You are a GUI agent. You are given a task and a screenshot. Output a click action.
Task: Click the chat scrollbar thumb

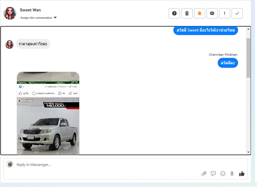tap(248, 58)
